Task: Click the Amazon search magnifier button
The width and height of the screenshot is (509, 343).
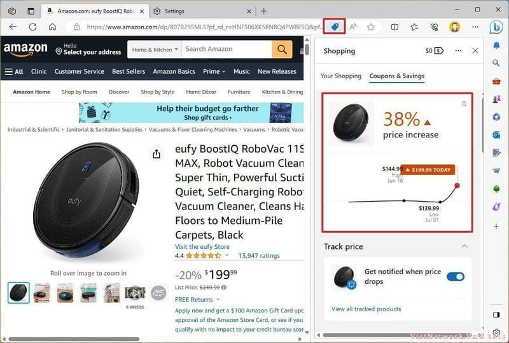Action: [282, 50]
